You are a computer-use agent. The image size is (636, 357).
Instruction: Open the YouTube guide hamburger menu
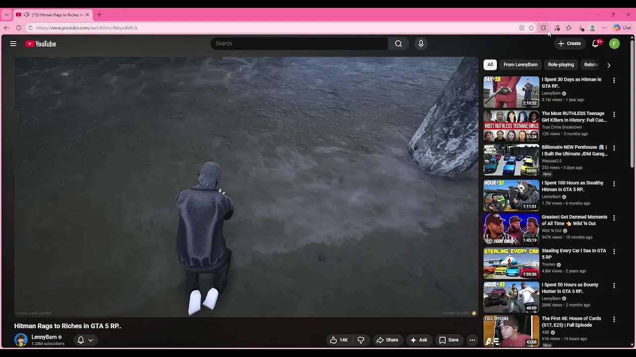point(13,44)
